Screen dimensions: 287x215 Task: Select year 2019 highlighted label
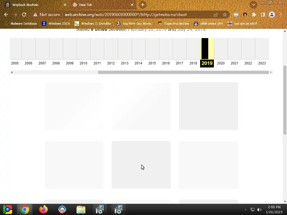point(207,63)
